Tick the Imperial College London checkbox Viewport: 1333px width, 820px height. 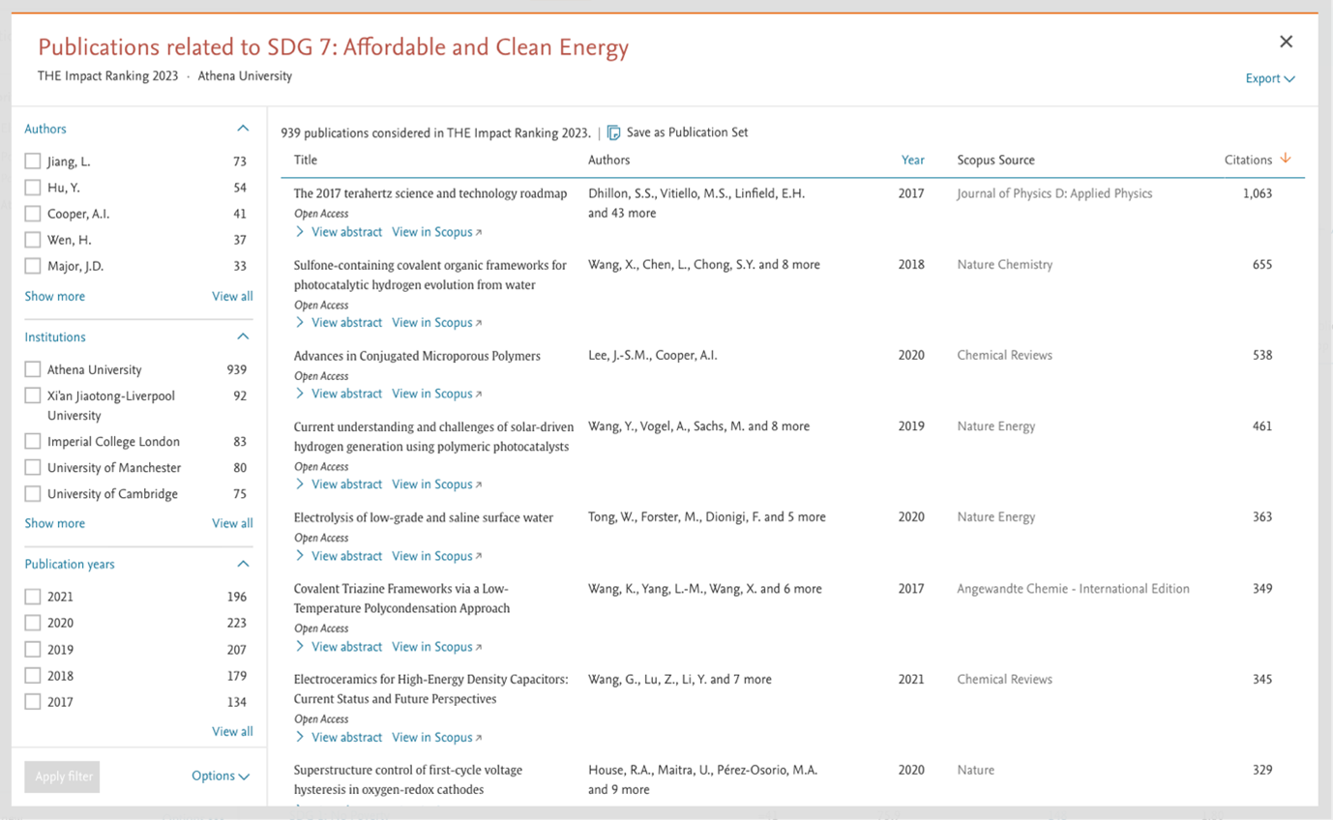click(33, 441)
